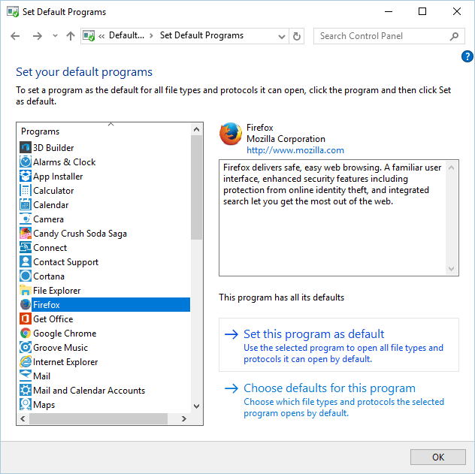The height and width of the screenshot is (474, 475).
Task: Click the Mail envelope icon
Action: pyautogui.click(x=26, y=376)
